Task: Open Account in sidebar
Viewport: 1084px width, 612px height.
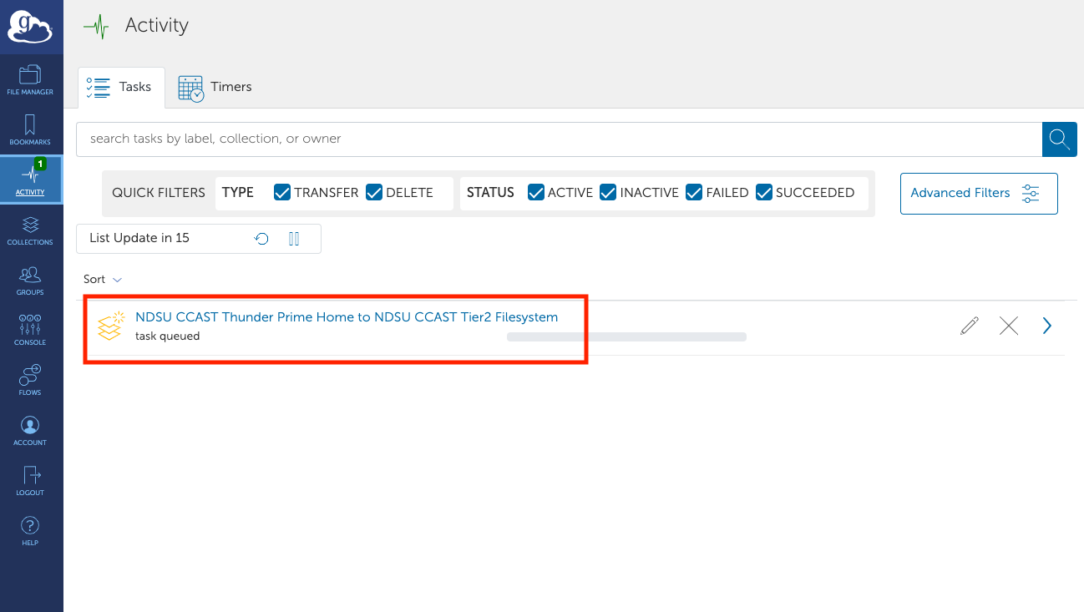Action: point(30,430)
